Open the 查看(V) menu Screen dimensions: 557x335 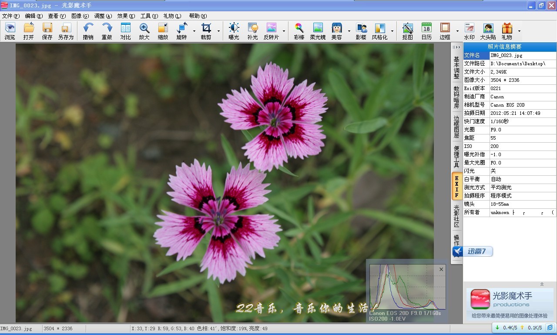coord(57,16)
